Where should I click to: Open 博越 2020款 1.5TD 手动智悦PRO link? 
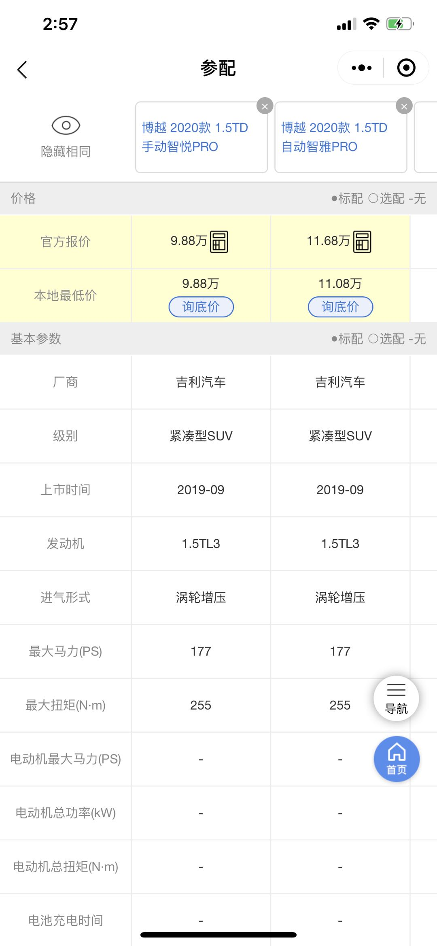click(195, 137)
